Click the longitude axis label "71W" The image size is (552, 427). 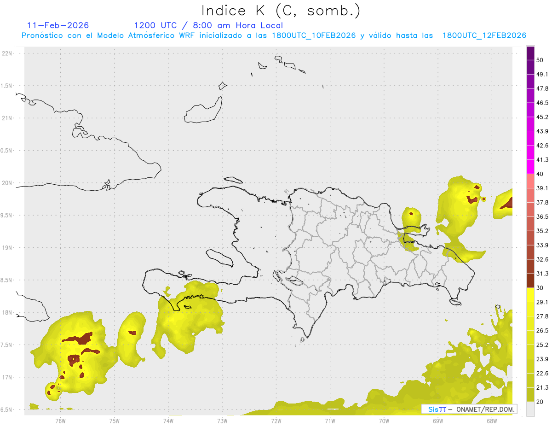pos(330,421)
